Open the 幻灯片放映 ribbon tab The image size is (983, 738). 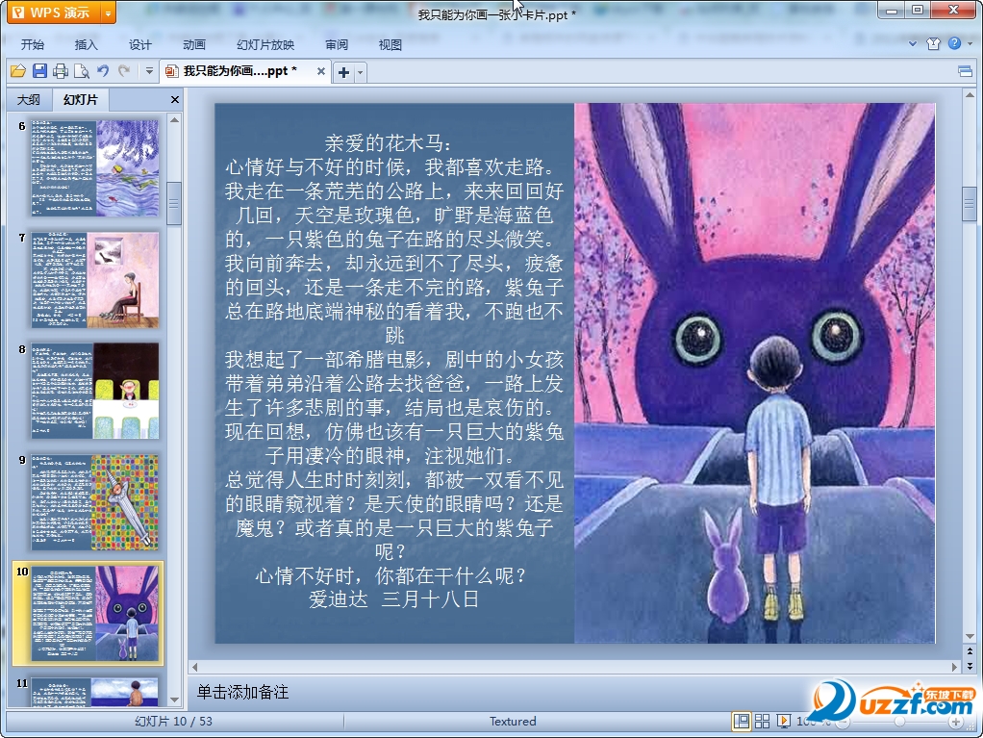click(265, 44)
